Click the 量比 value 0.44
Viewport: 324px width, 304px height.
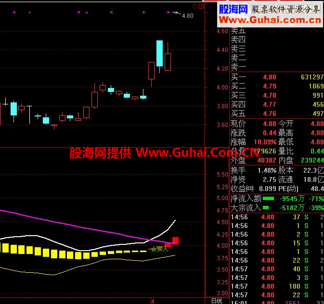tap(317, 151)
